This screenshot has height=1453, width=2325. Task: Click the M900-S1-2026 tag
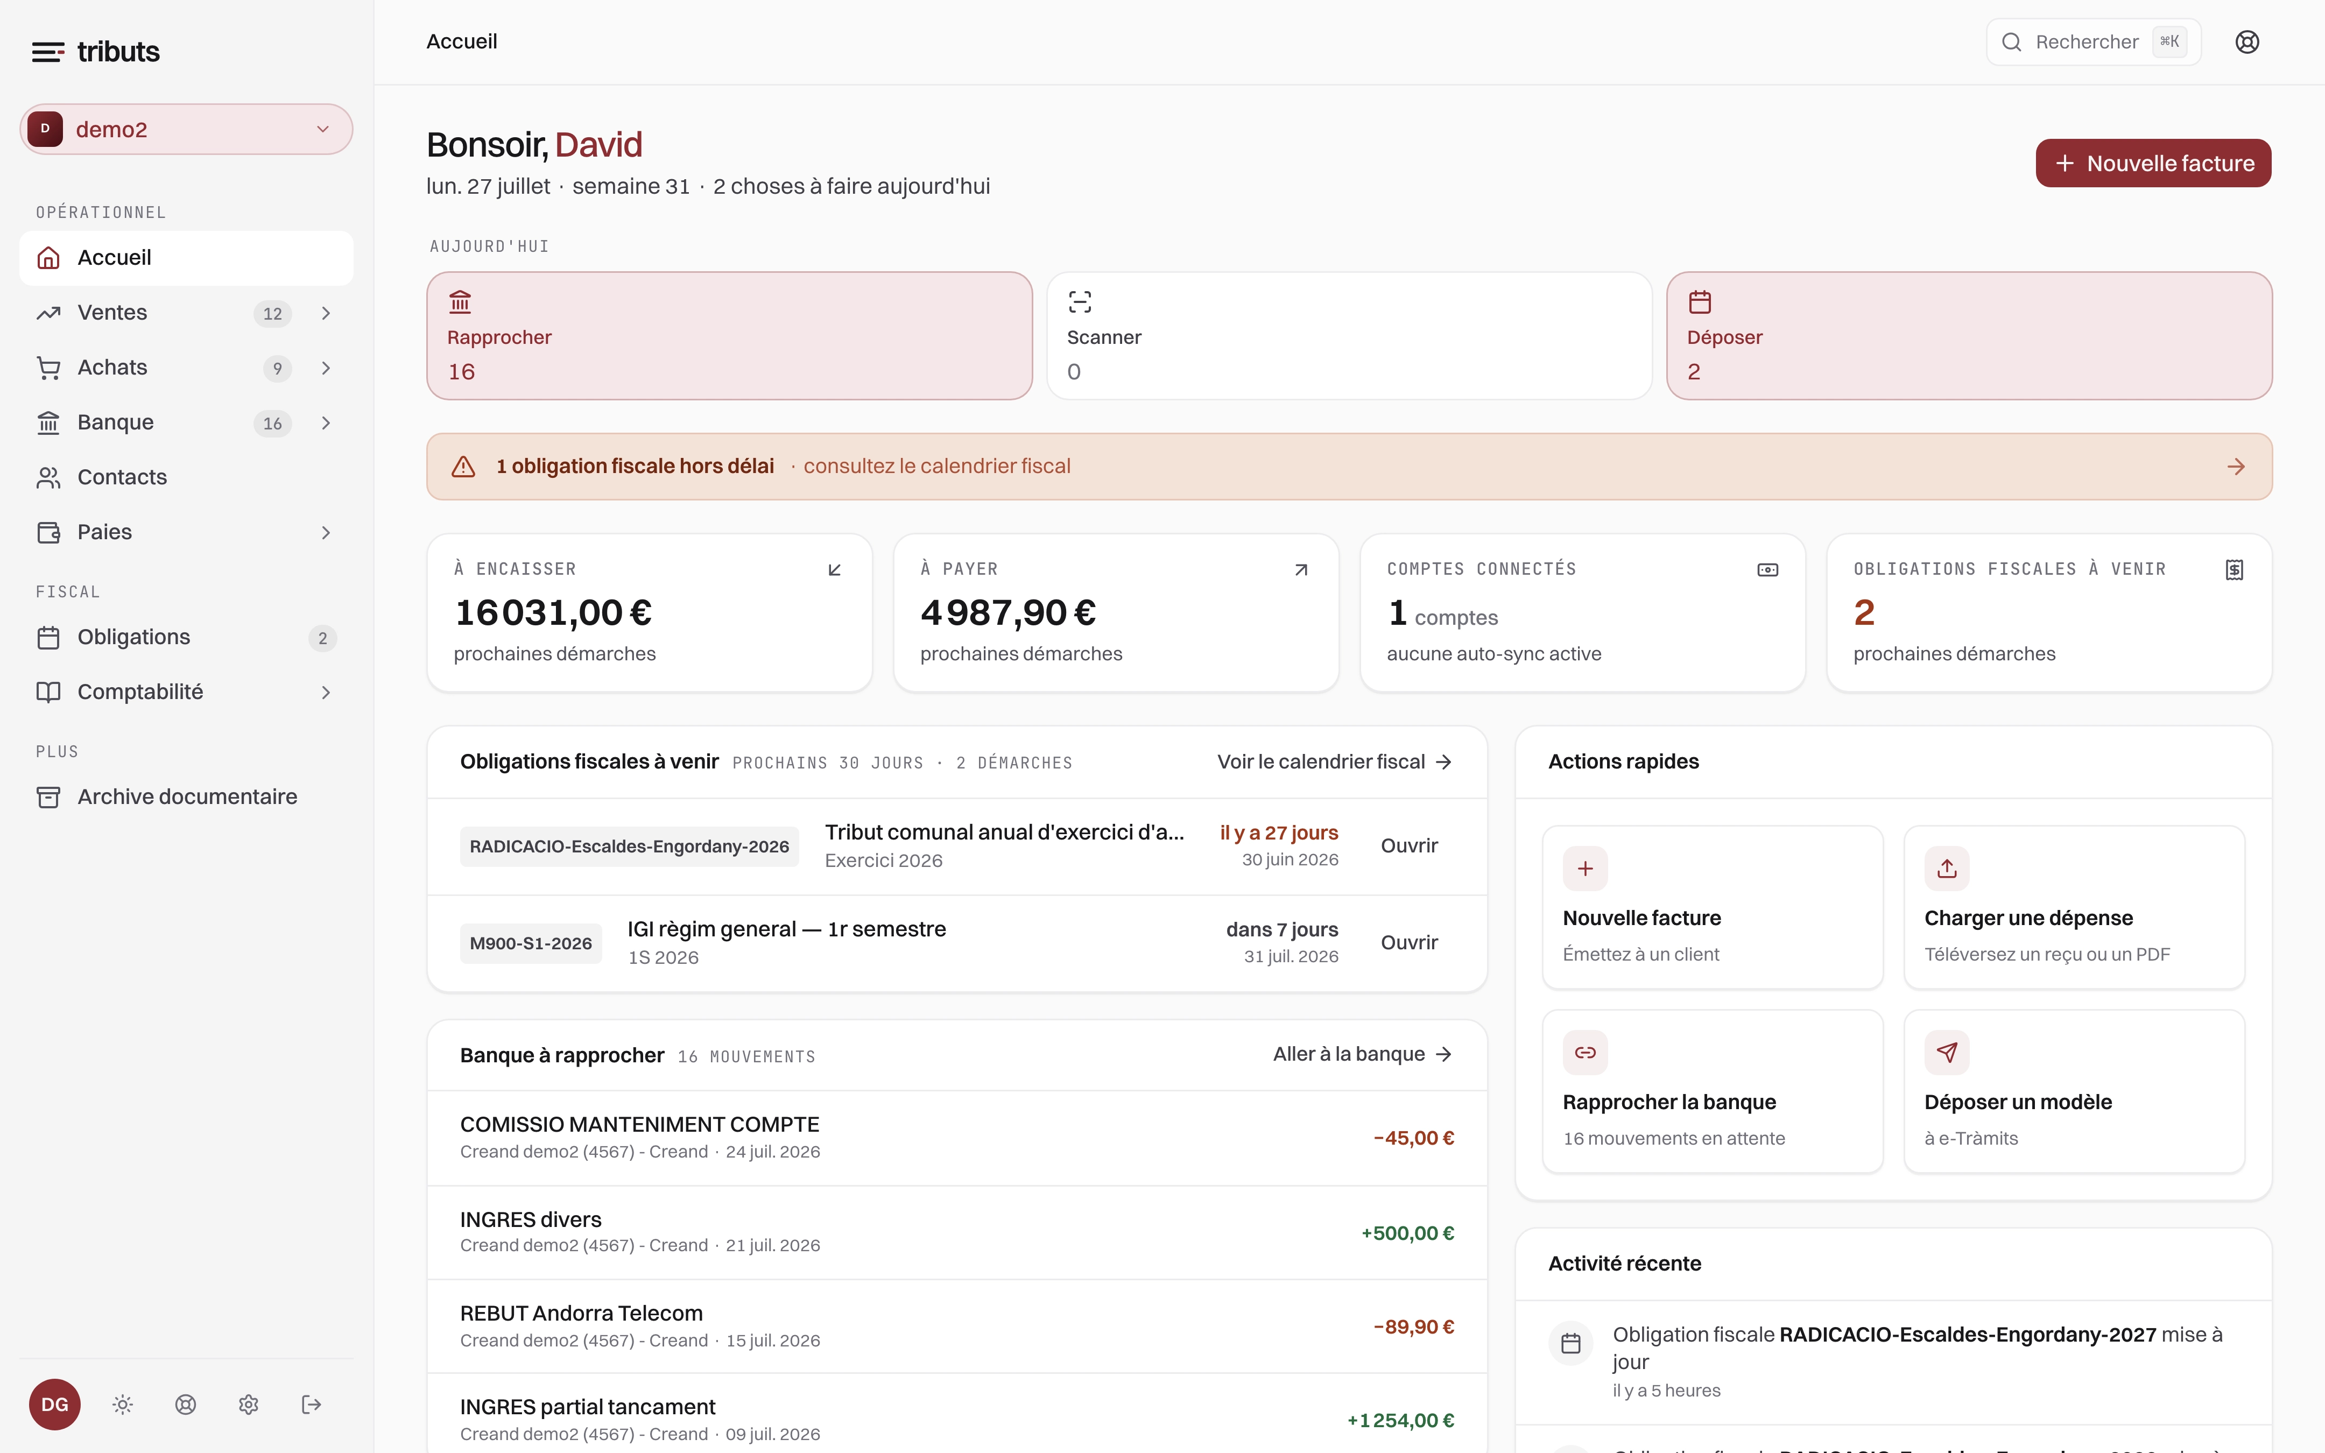[530, 944]
